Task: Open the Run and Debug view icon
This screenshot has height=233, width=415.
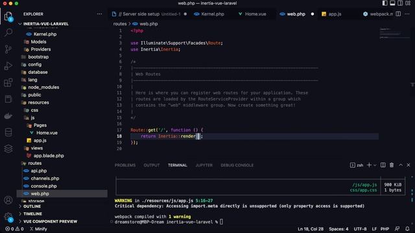Action: tap(8, 66)
